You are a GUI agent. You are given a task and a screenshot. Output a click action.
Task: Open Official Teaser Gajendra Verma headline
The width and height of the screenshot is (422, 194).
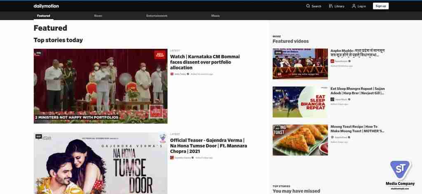[208, 146]
